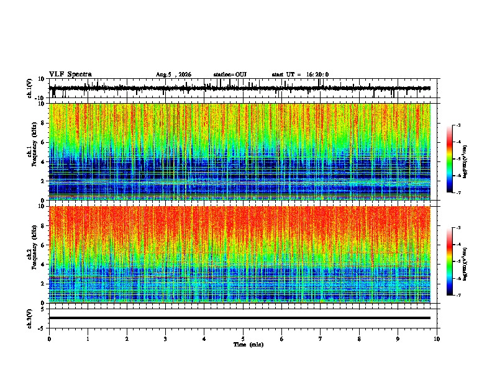This screenshot has width=492, height=380.
Task: Click the ch.1 color scale log(PSD) title
Action: pos(465,161)
